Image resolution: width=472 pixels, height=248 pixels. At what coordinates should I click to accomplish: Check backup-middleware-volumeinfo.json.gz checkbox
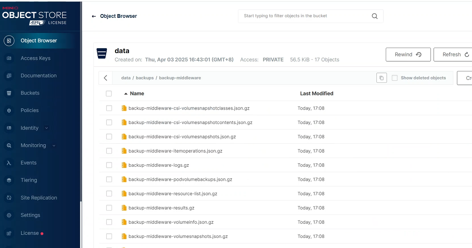pos(109,222)
